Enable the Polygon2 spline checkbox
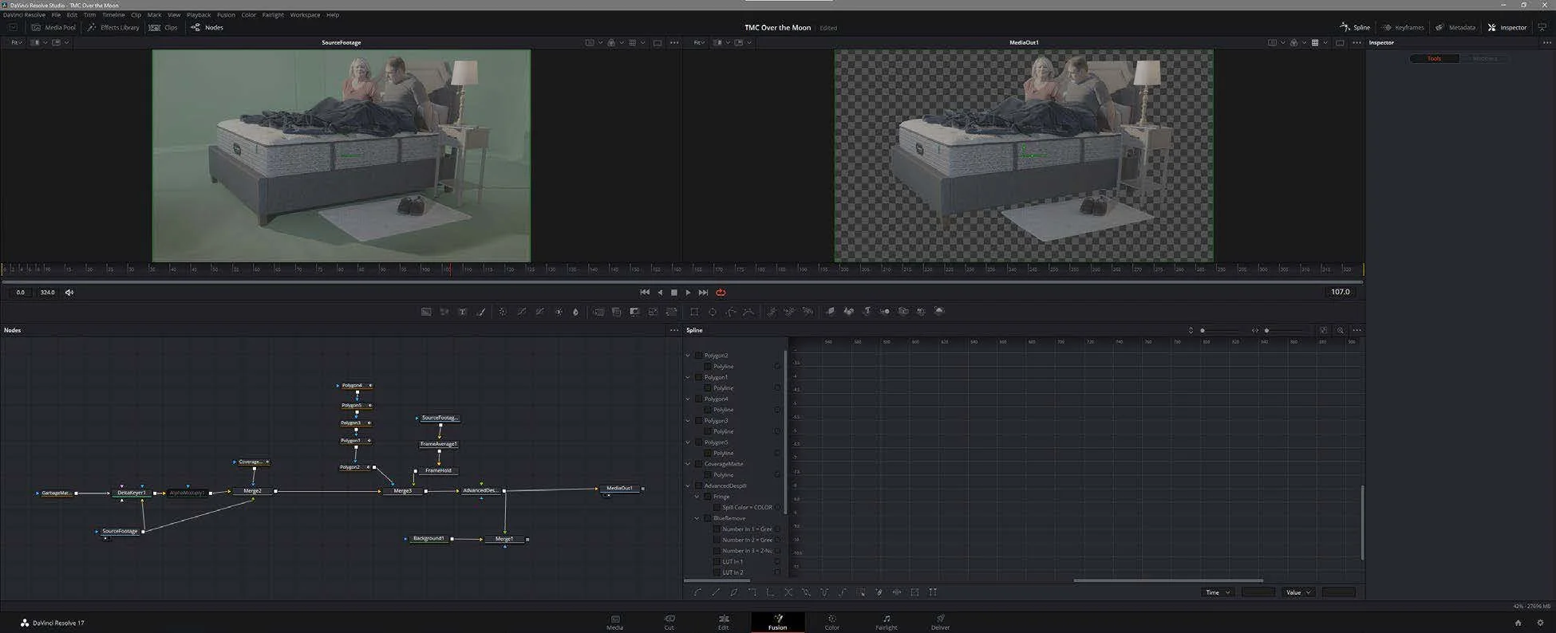This screenshot has height=633, width=1556. [x=699, y=356]
